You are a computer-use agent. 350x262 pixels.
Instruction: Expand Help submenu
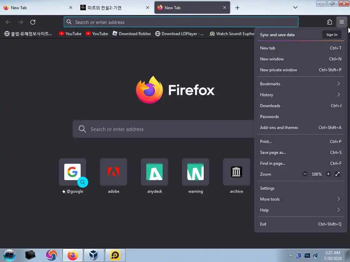pos(301,210)
